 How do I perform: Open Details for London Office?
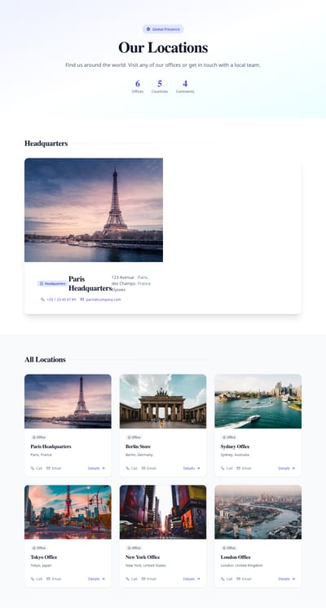pos(287,579)
